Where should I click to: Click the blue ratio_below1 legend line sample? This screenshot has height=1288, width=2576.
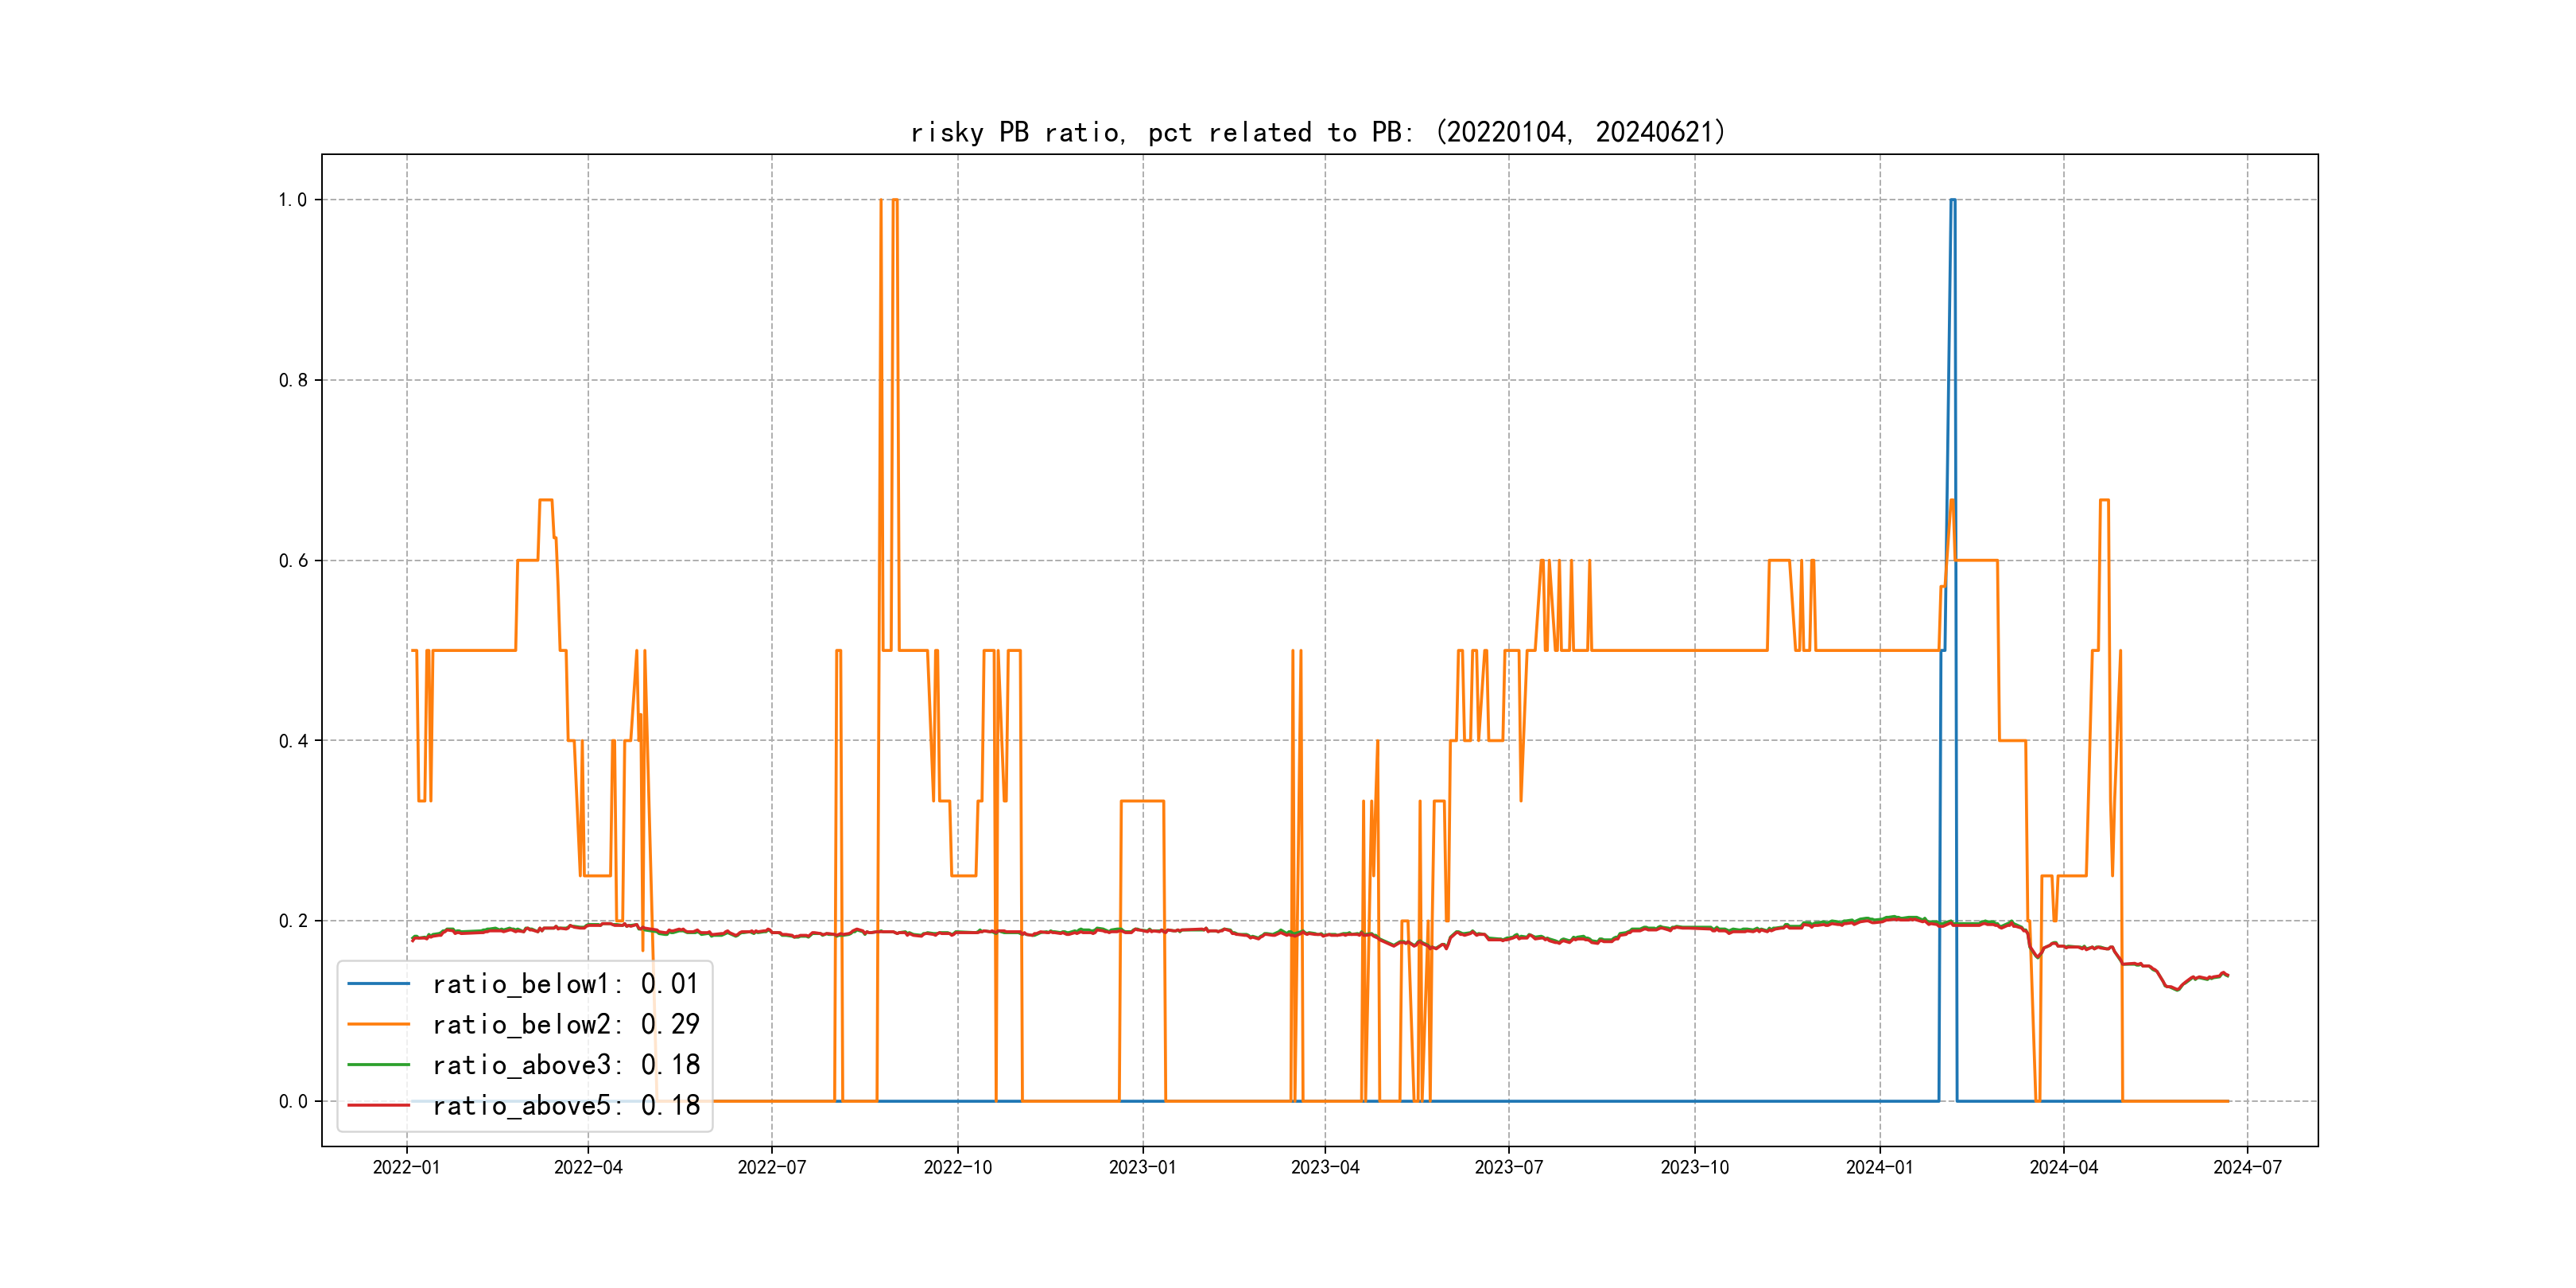378,984
